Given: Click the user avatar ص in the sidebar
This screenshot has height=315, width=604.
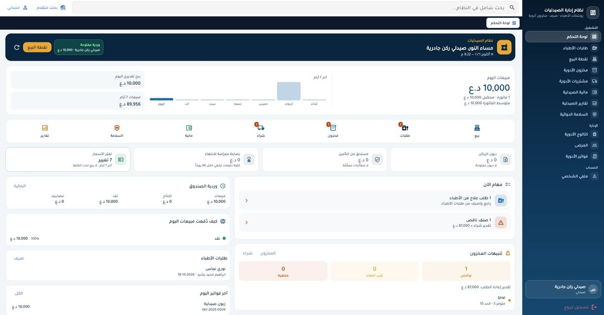Looking at the screenshot, I should (593, 289).
